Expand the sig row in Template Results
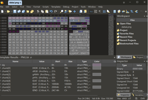The image size is (148, 100). (x=1, y=65)
